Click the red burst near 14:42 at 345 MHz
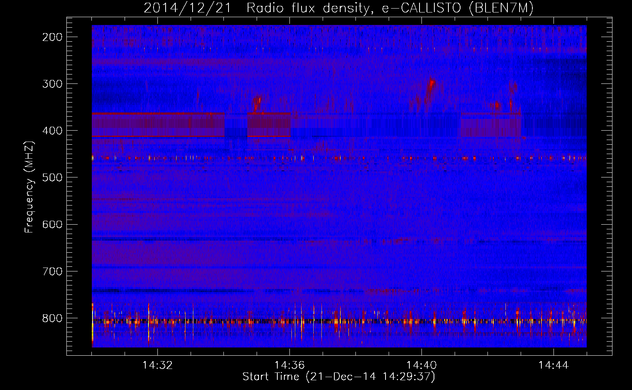 495,105
